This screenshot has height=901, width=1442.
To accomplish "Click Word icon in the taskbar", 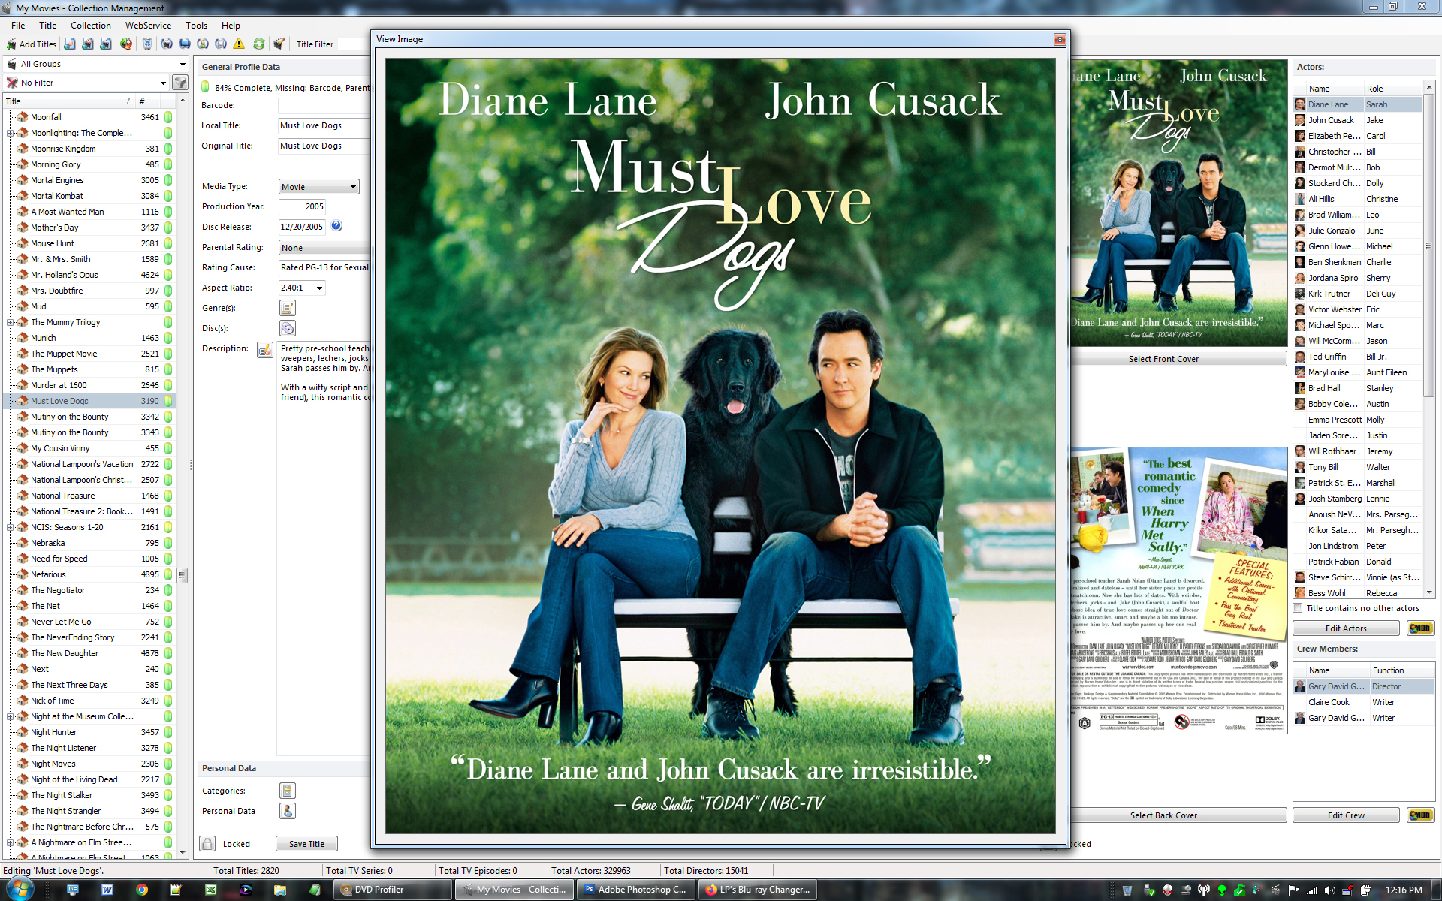I will 107,890.
